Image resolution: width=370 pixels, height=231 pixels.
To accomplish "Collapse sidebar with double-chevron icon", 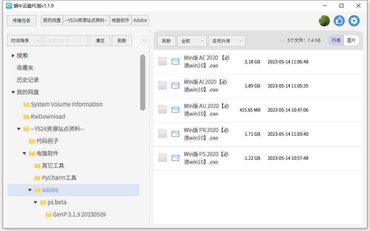I will (144, 40).
